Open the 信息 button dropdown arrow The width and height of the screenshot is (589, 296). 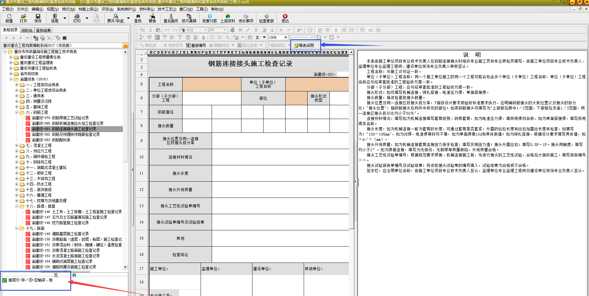click(x=65, y=18)
